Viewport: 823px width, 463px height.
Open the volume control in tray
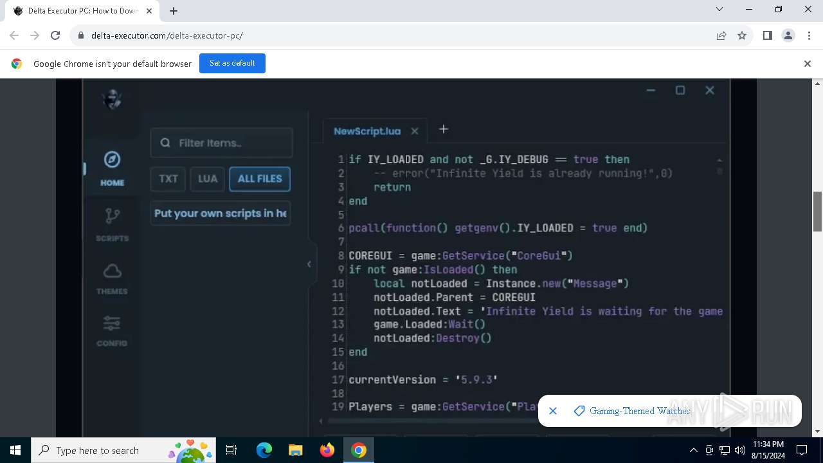(740, 450)
